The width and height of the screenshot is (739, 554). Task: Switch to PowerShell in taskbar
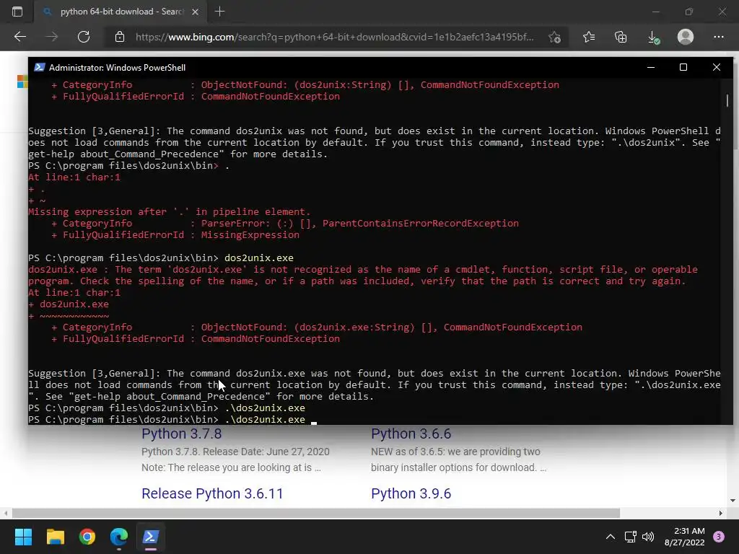pyautogui.click(x=151, y=537)
